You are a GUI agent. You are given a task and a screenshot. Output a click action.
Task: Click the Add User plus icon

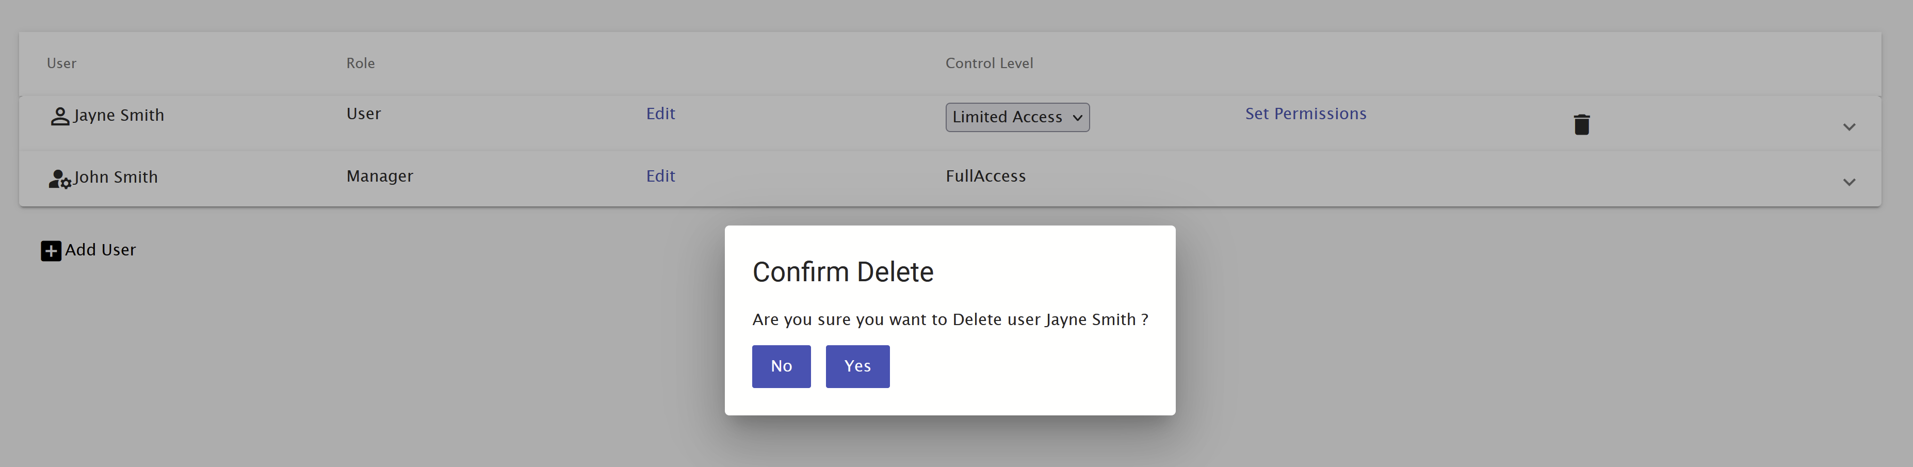click(51, 251)
